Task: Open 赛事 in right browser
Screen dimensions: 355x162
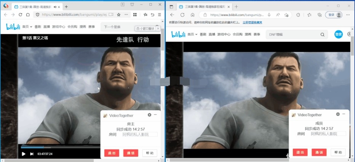Action: (257, 34)
